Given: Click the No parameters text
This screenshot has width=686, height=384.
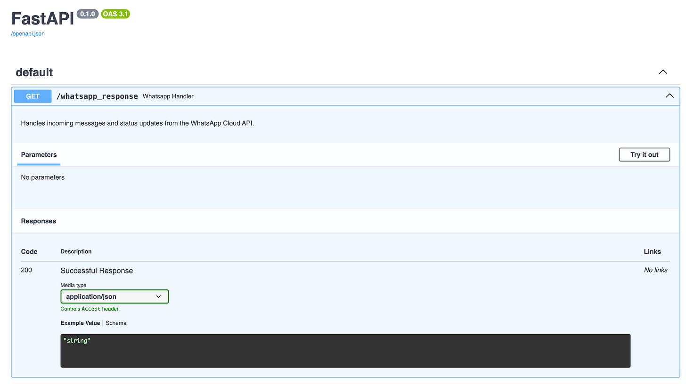Looking at the screenshot, I should [x=43, y=177].
